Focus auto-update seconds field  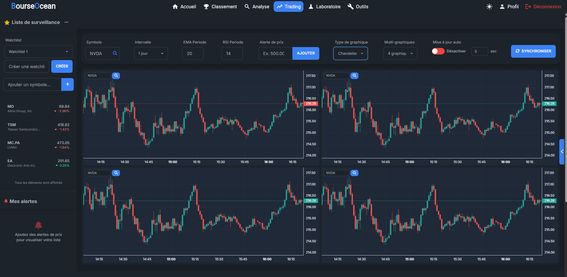point(479,51)
